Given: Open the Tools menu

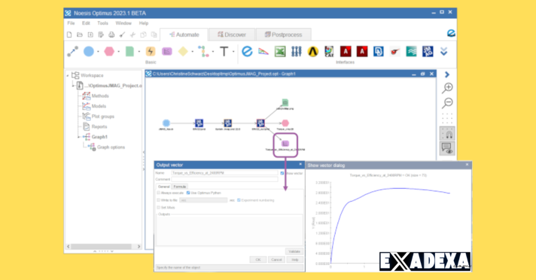Looking at the screenshot, I should (x=103, y=23).
